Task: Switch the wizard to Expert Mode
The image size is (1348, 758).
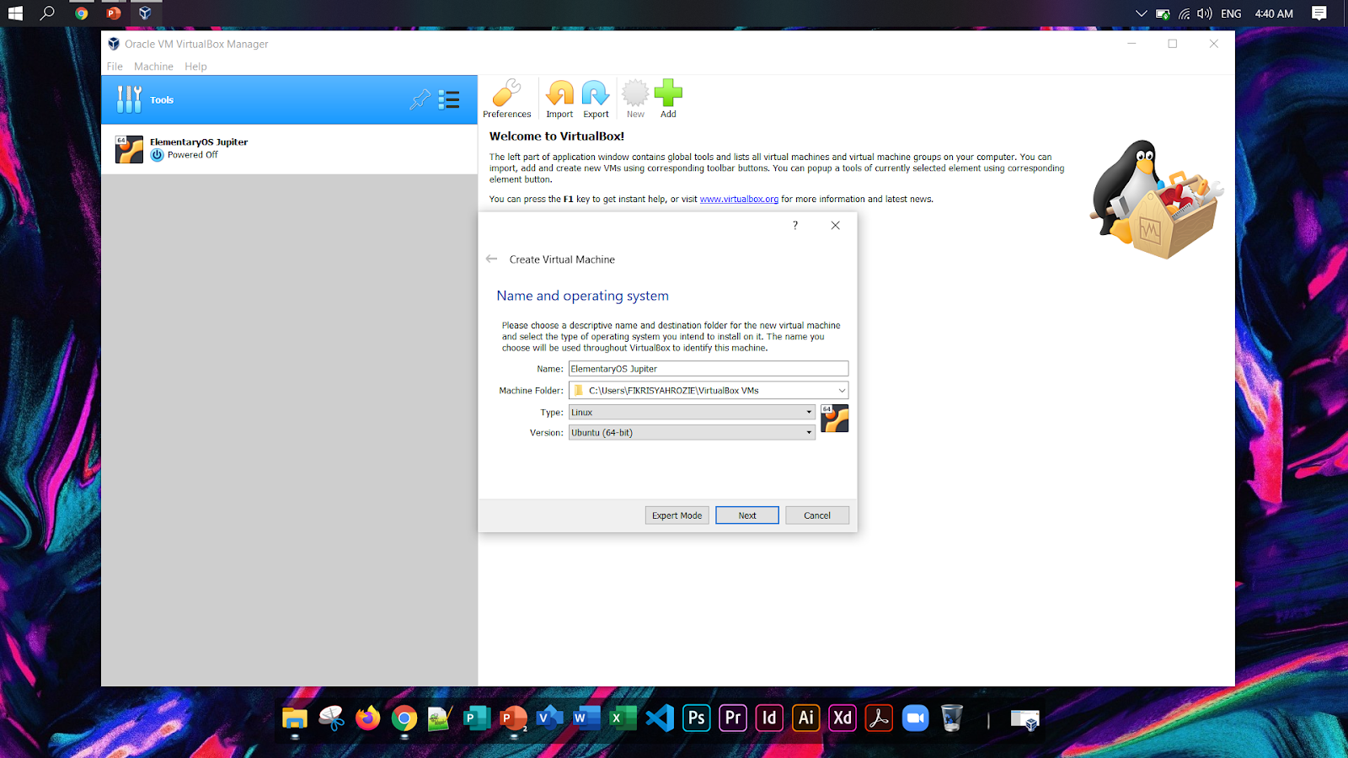Action: [677, 515]
